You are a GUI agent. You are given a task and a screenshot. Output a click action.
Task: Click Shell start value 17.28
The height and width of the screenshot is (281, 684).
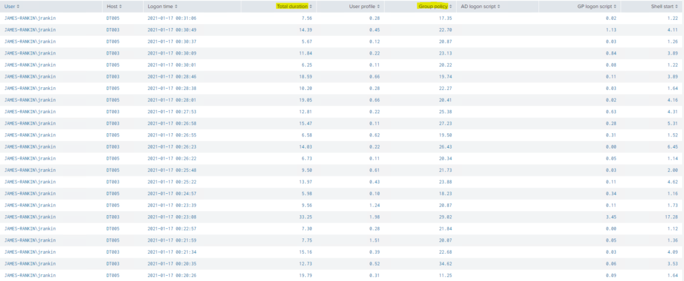(x=671, y=216)
